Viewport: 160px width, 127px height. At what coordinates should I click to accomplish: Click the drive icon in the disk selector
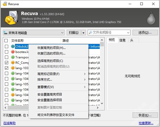5,33
